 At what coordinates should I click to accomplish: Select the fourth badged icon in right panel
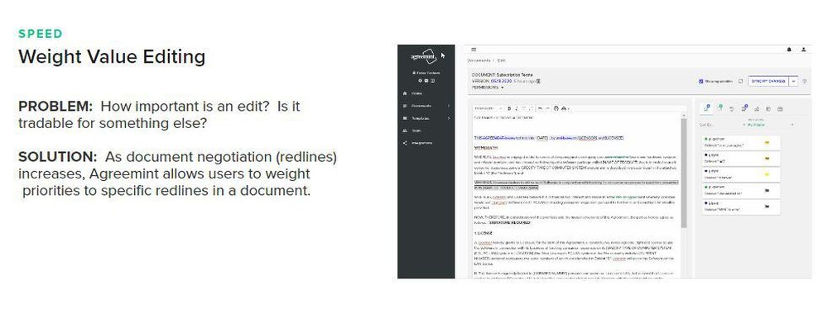click(744, 108)
